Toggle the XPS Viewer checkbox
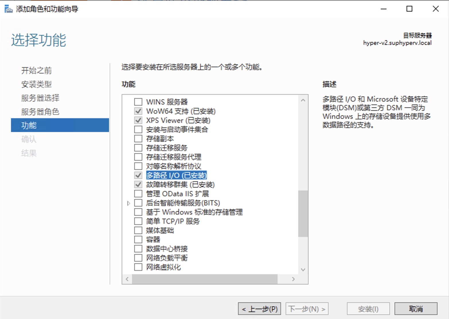The image size is (449, 319). click(138, 120)
